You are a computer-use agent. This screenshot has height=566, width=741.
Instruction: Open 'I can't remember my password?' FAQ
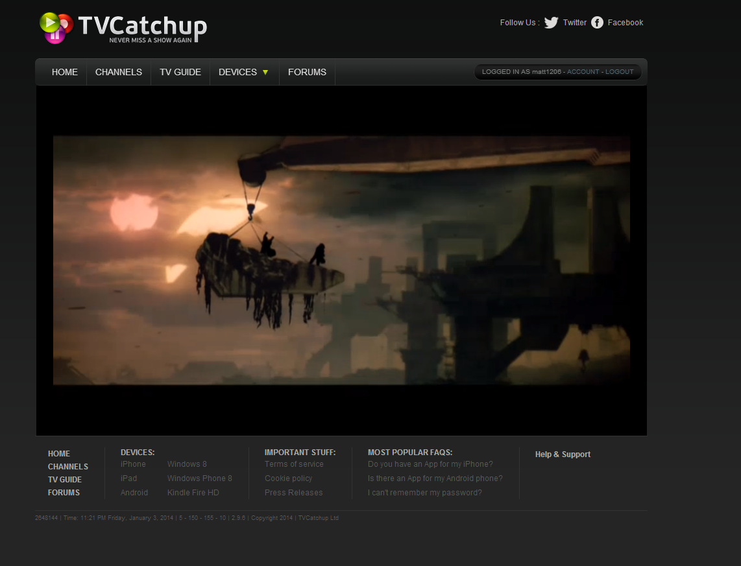(x=424, y=493)
